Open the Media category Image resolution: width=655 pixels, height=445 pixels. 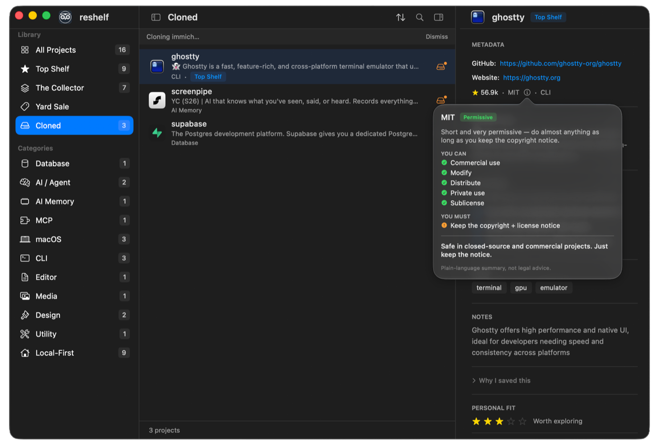pyautogui.click(x=74, y=296)
